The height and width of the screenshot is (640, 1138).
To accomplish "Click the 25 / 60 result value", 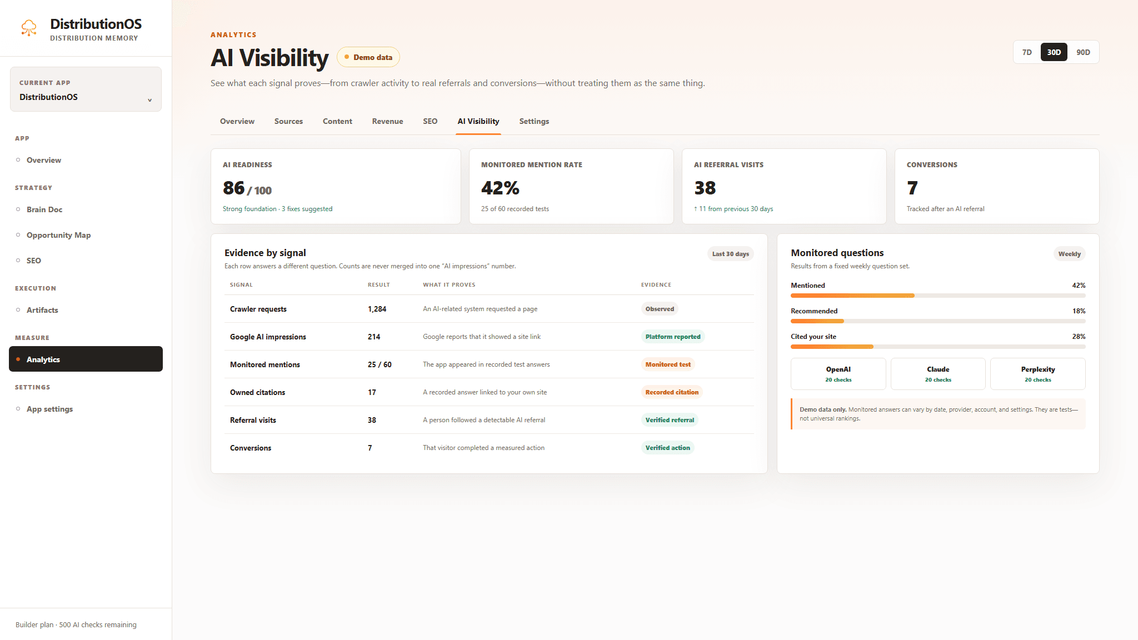I will click(380, 364).
